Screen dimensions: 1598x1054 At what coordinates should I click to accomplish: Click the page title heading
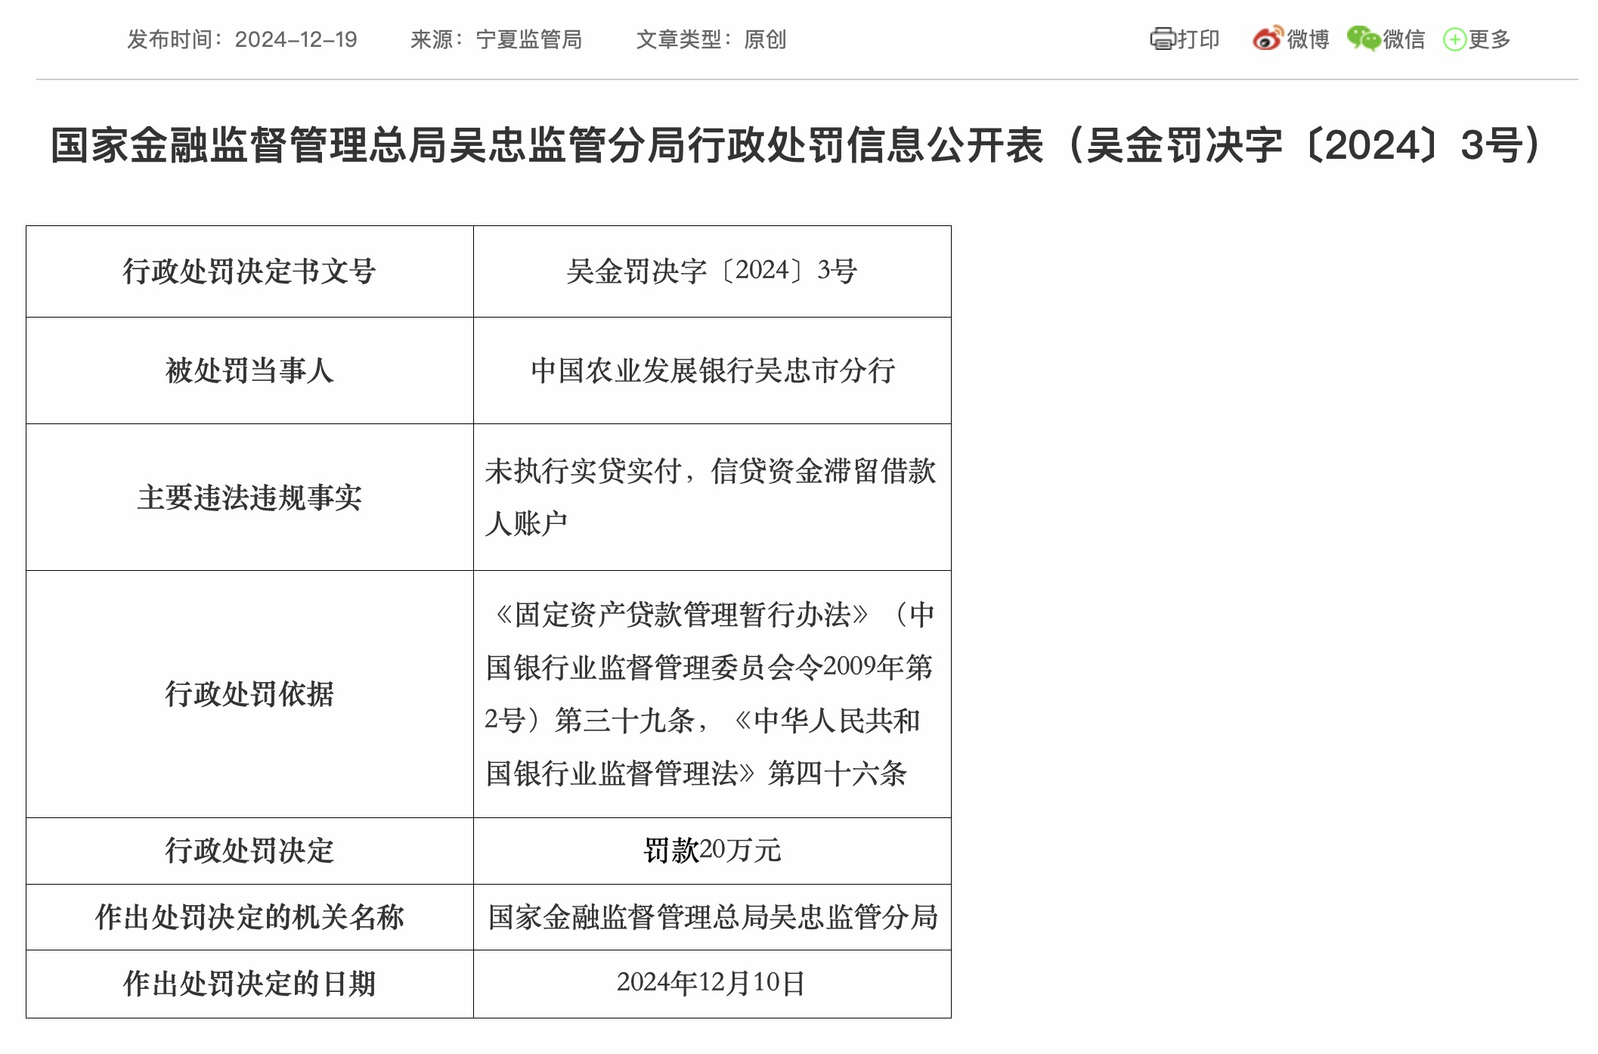(799, 145)
